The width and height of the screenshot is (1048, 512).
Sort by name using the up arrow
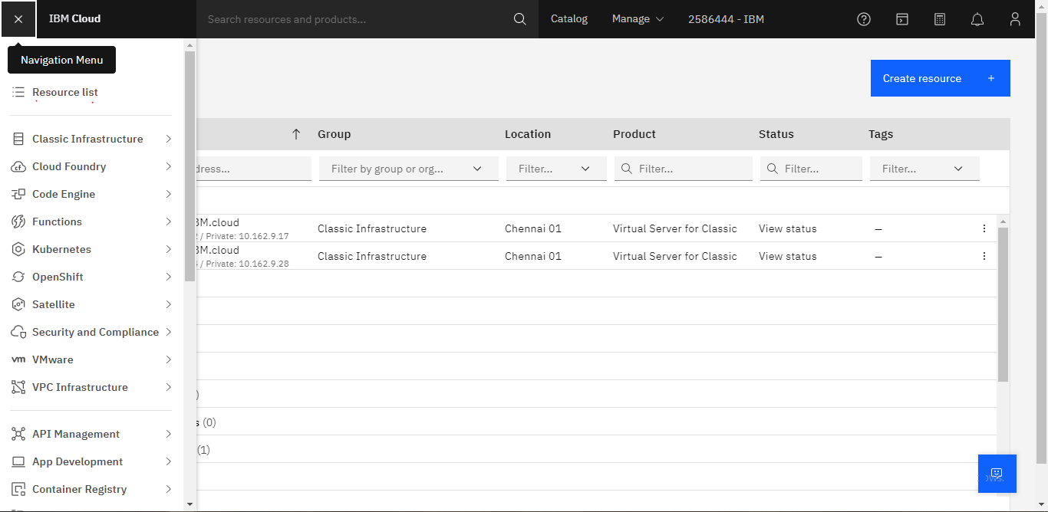(x=296, y=134)
